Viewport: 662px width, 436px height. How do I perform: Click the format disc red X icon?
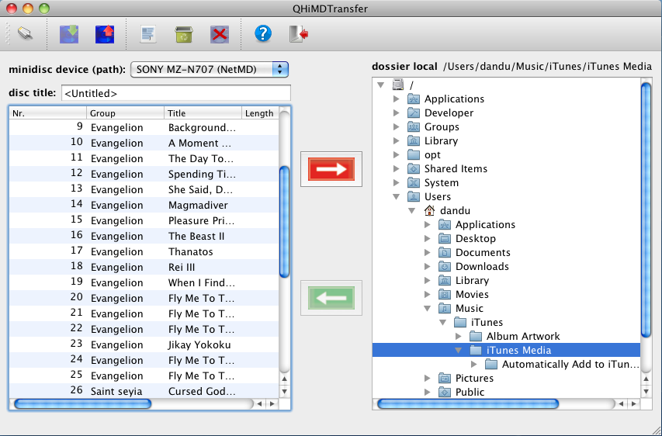tap(220, 34)
